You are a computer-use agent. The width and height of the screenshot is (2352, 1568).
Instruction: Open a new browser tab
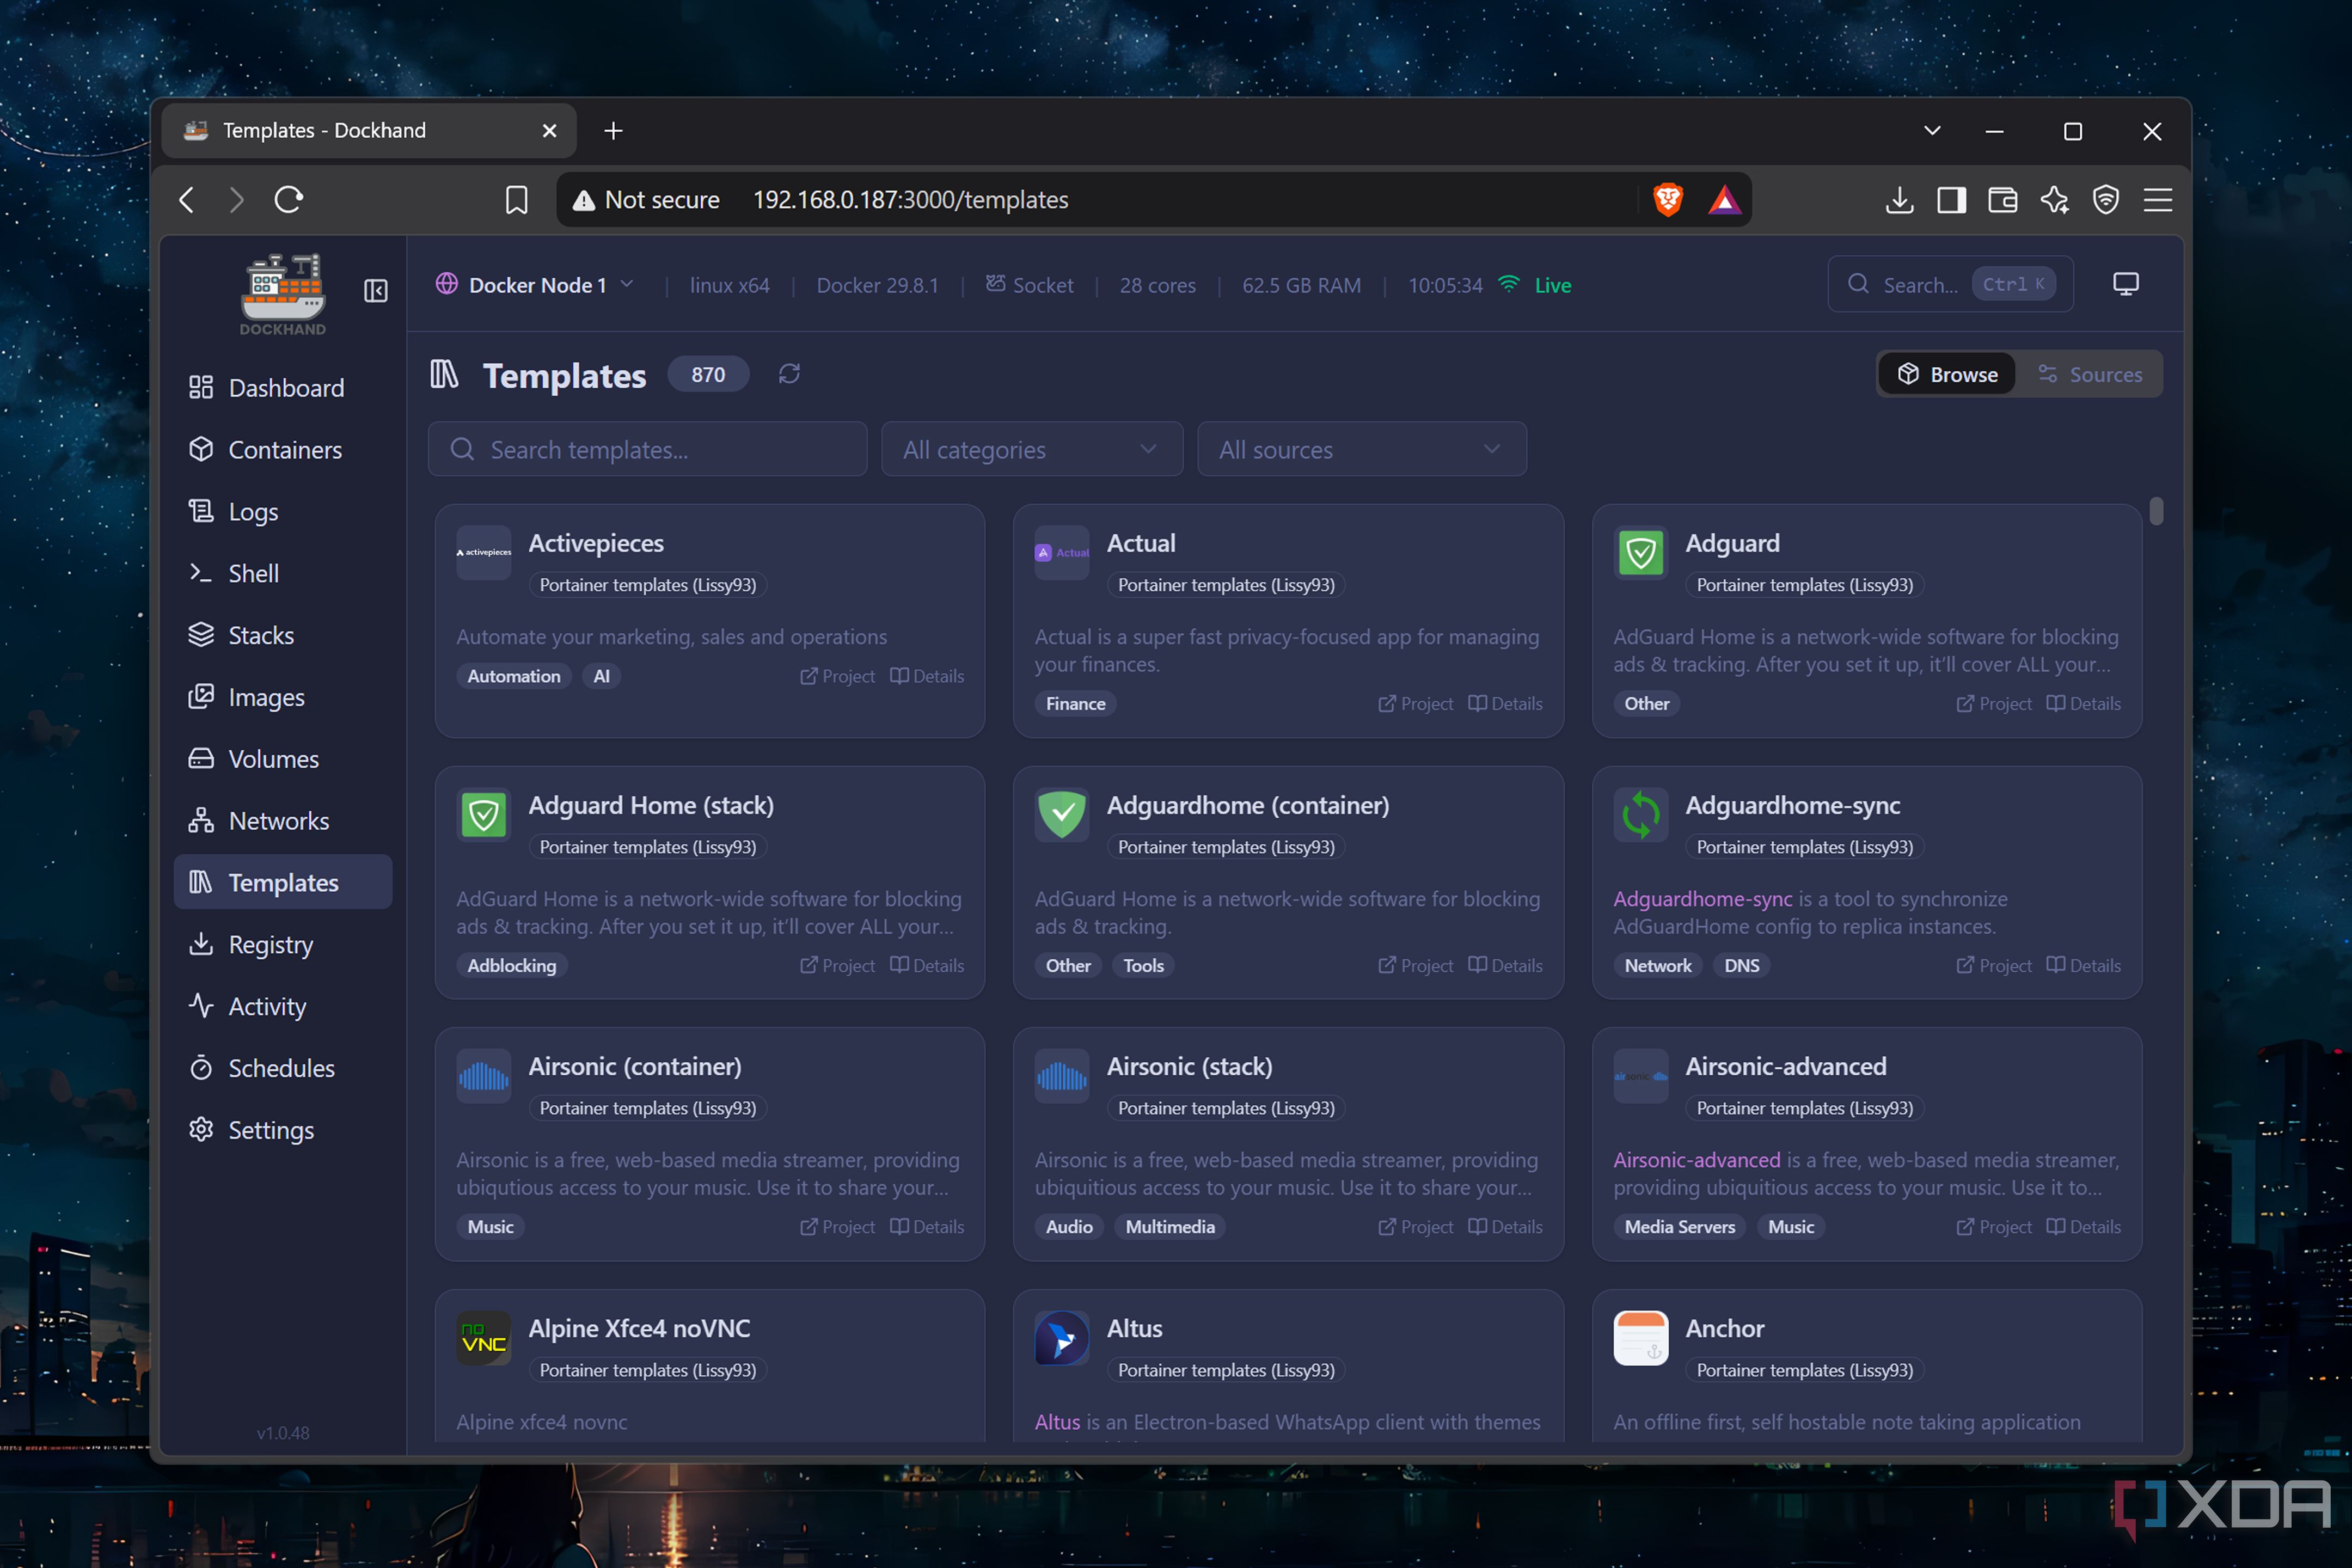coord(613,131)
